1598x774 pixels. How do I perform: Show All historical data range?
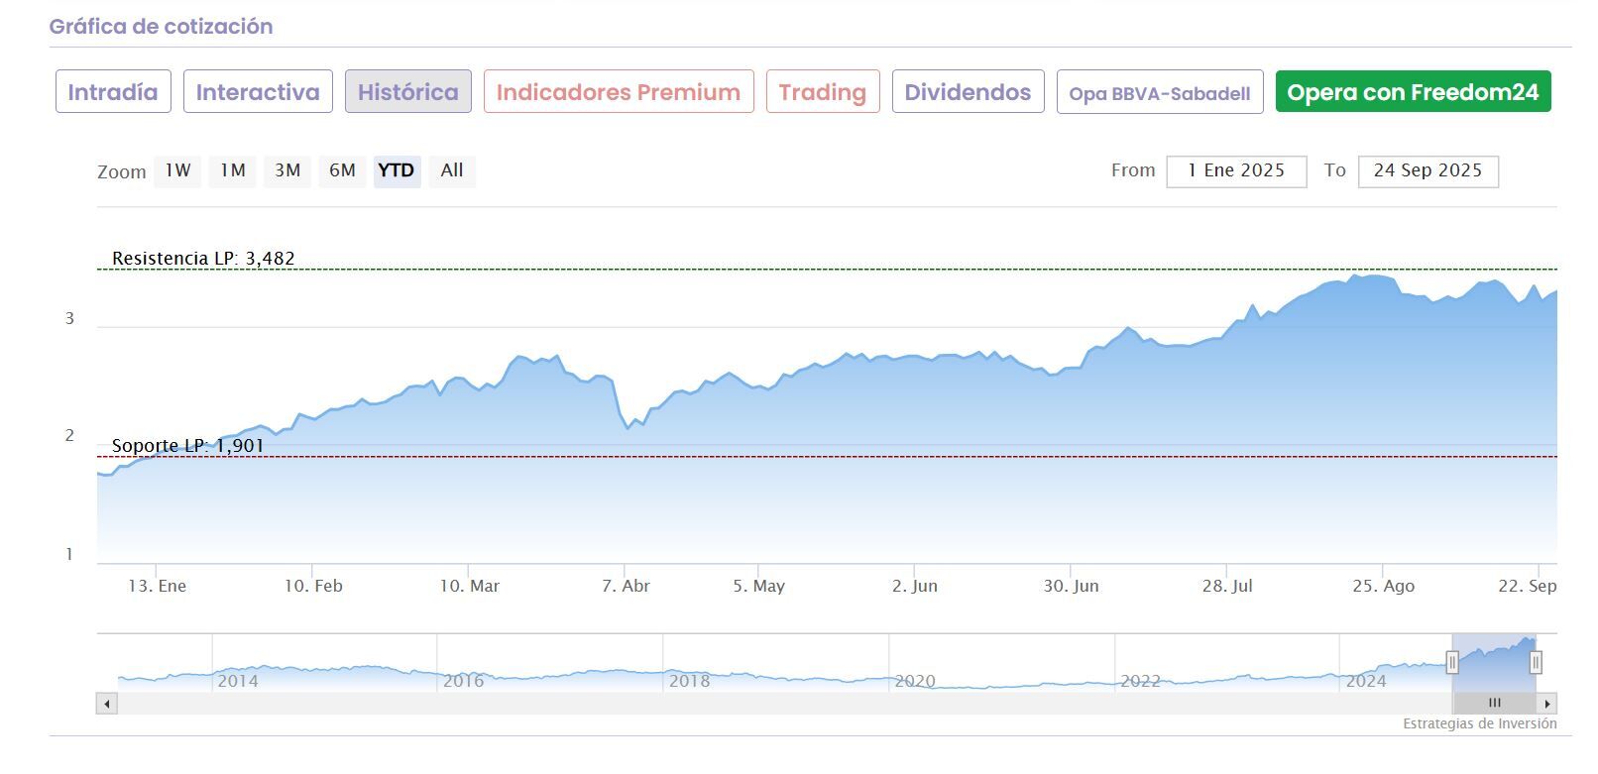coord(452,170)
